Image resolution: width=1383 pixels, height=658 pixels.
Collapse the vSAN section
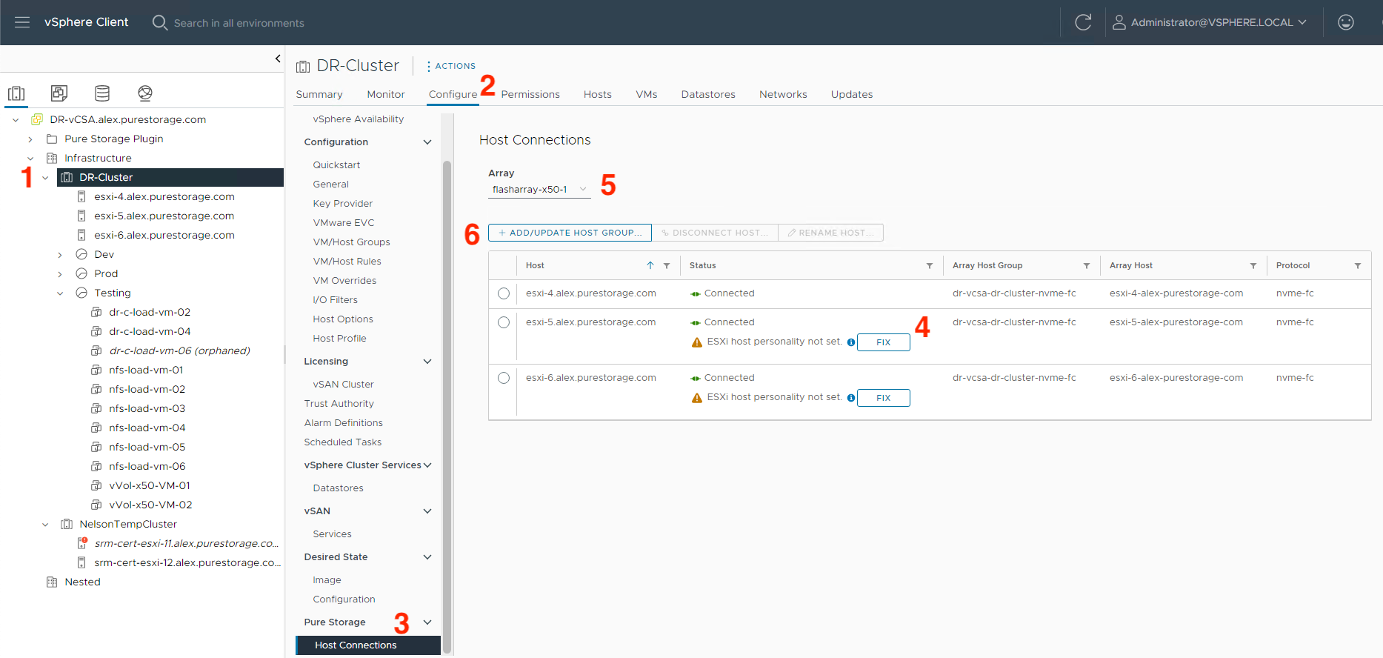(427, 511)
